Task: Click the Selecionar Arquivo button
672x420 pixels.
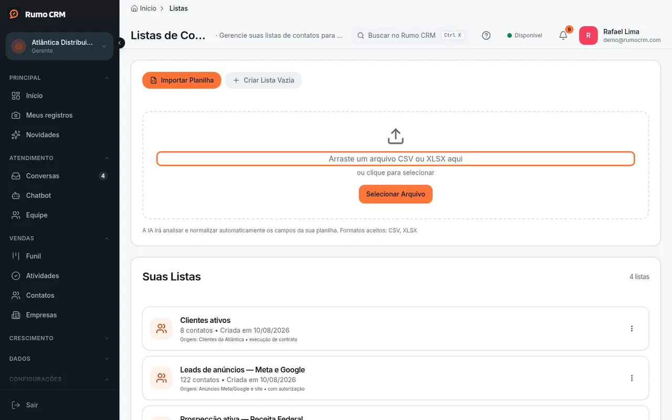Action: click(x=395, y=194)
